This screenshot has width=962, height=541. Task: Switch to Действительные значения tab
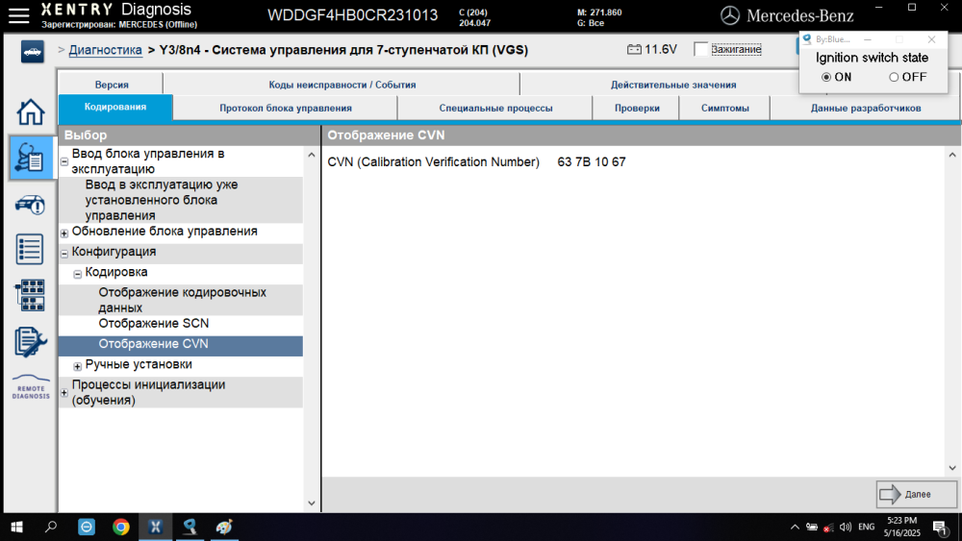pyautogui.click(x=673, y=85)
